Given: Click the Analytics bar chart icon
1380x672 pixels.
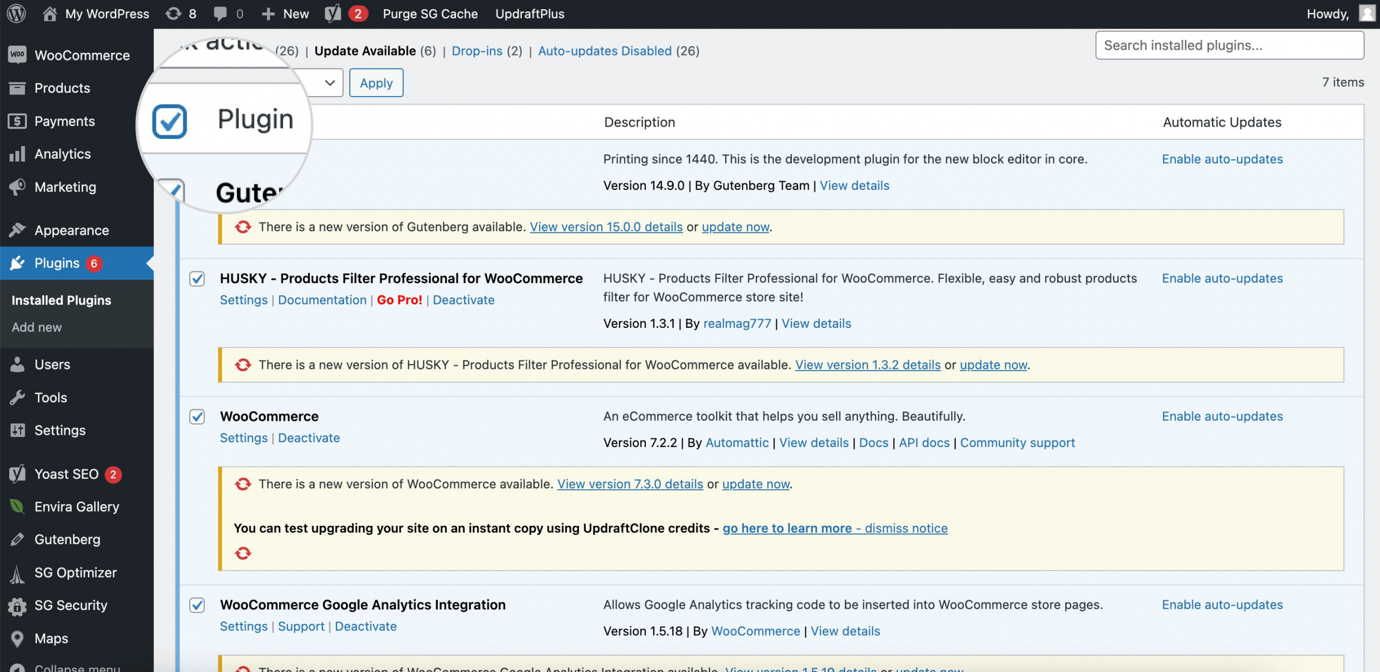Looking at the screenshot, I should [17, 154].
